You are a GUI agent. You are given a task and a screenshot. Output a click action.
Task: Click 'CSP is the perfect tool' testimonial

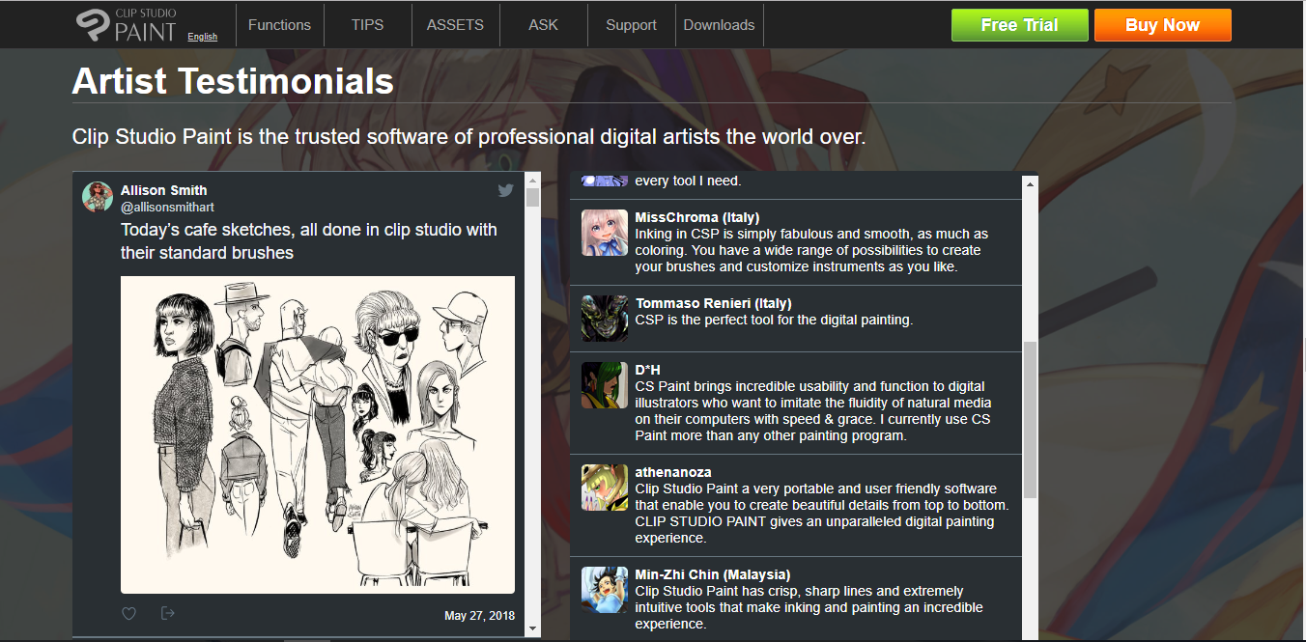(x=774, y=320)
